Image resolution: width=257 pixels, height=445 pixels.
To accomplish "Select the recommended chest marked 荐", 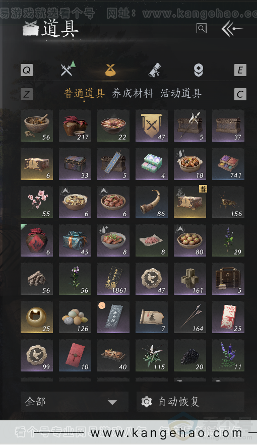I will 190,203.
